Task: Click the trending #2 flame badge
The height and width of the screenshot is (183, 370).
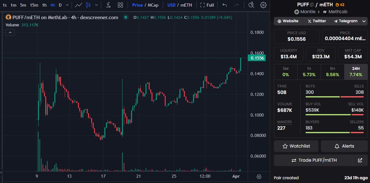Action: point(340,4)
